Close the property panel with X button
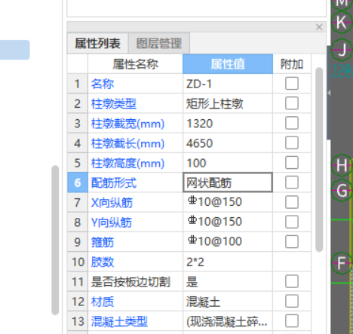The width and height of the screenshot is (353, 334). pyautogui.click(x=319, y=27)
